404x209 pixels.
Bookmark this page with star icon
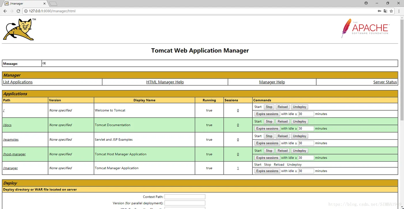tap(391, 11)
